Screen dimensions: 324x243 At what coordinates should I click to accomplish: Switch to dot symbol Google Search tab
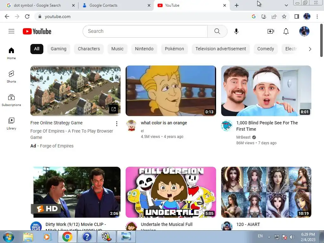(37, 5)
